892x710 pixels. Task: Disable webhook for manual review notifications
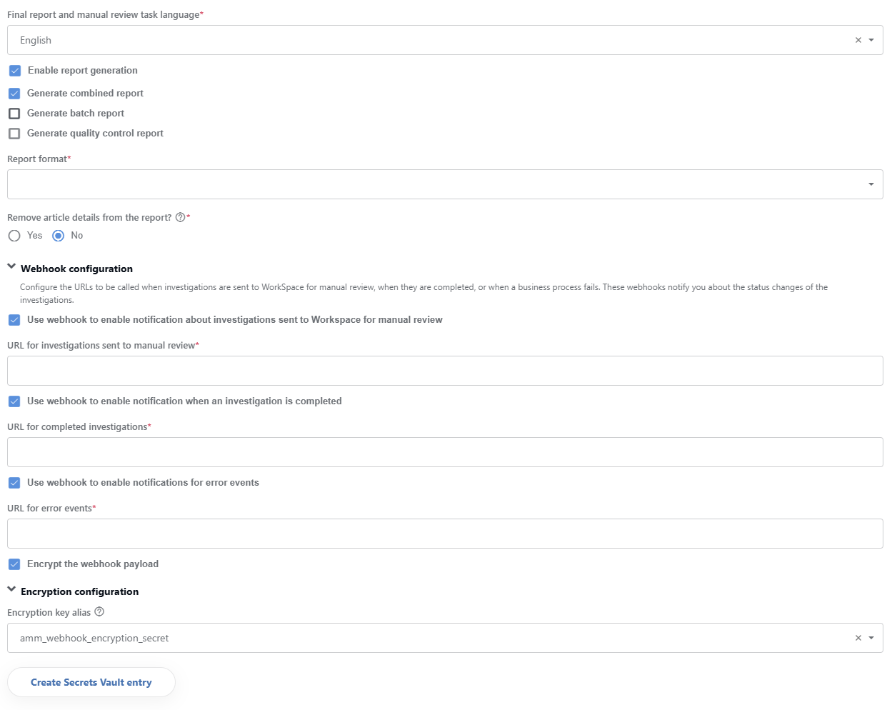14,320
